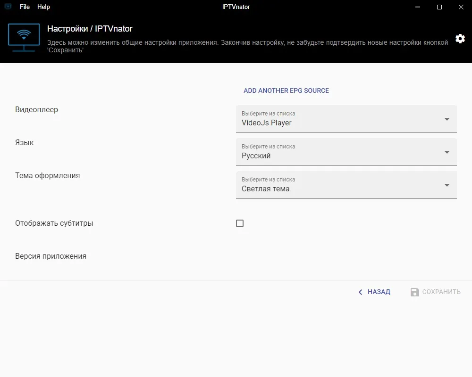Click the arrow of the Язык select
472x377 pixels.
[447, 152]
